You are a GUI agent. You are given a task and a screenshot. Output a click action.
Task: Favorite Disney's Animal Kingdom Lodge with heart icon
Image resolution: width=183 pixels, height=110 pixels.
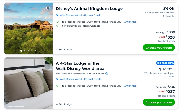(x=48, y=8)
